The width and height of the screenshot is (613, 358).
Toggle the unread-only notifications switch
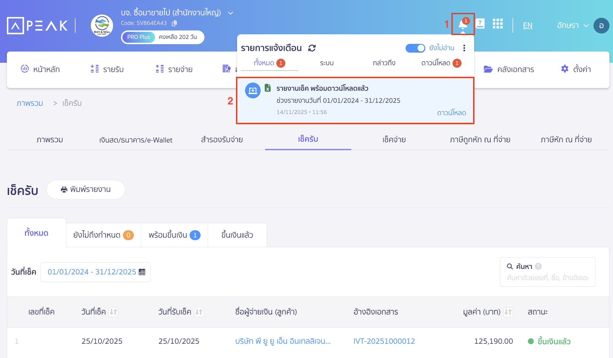(415, 48)
